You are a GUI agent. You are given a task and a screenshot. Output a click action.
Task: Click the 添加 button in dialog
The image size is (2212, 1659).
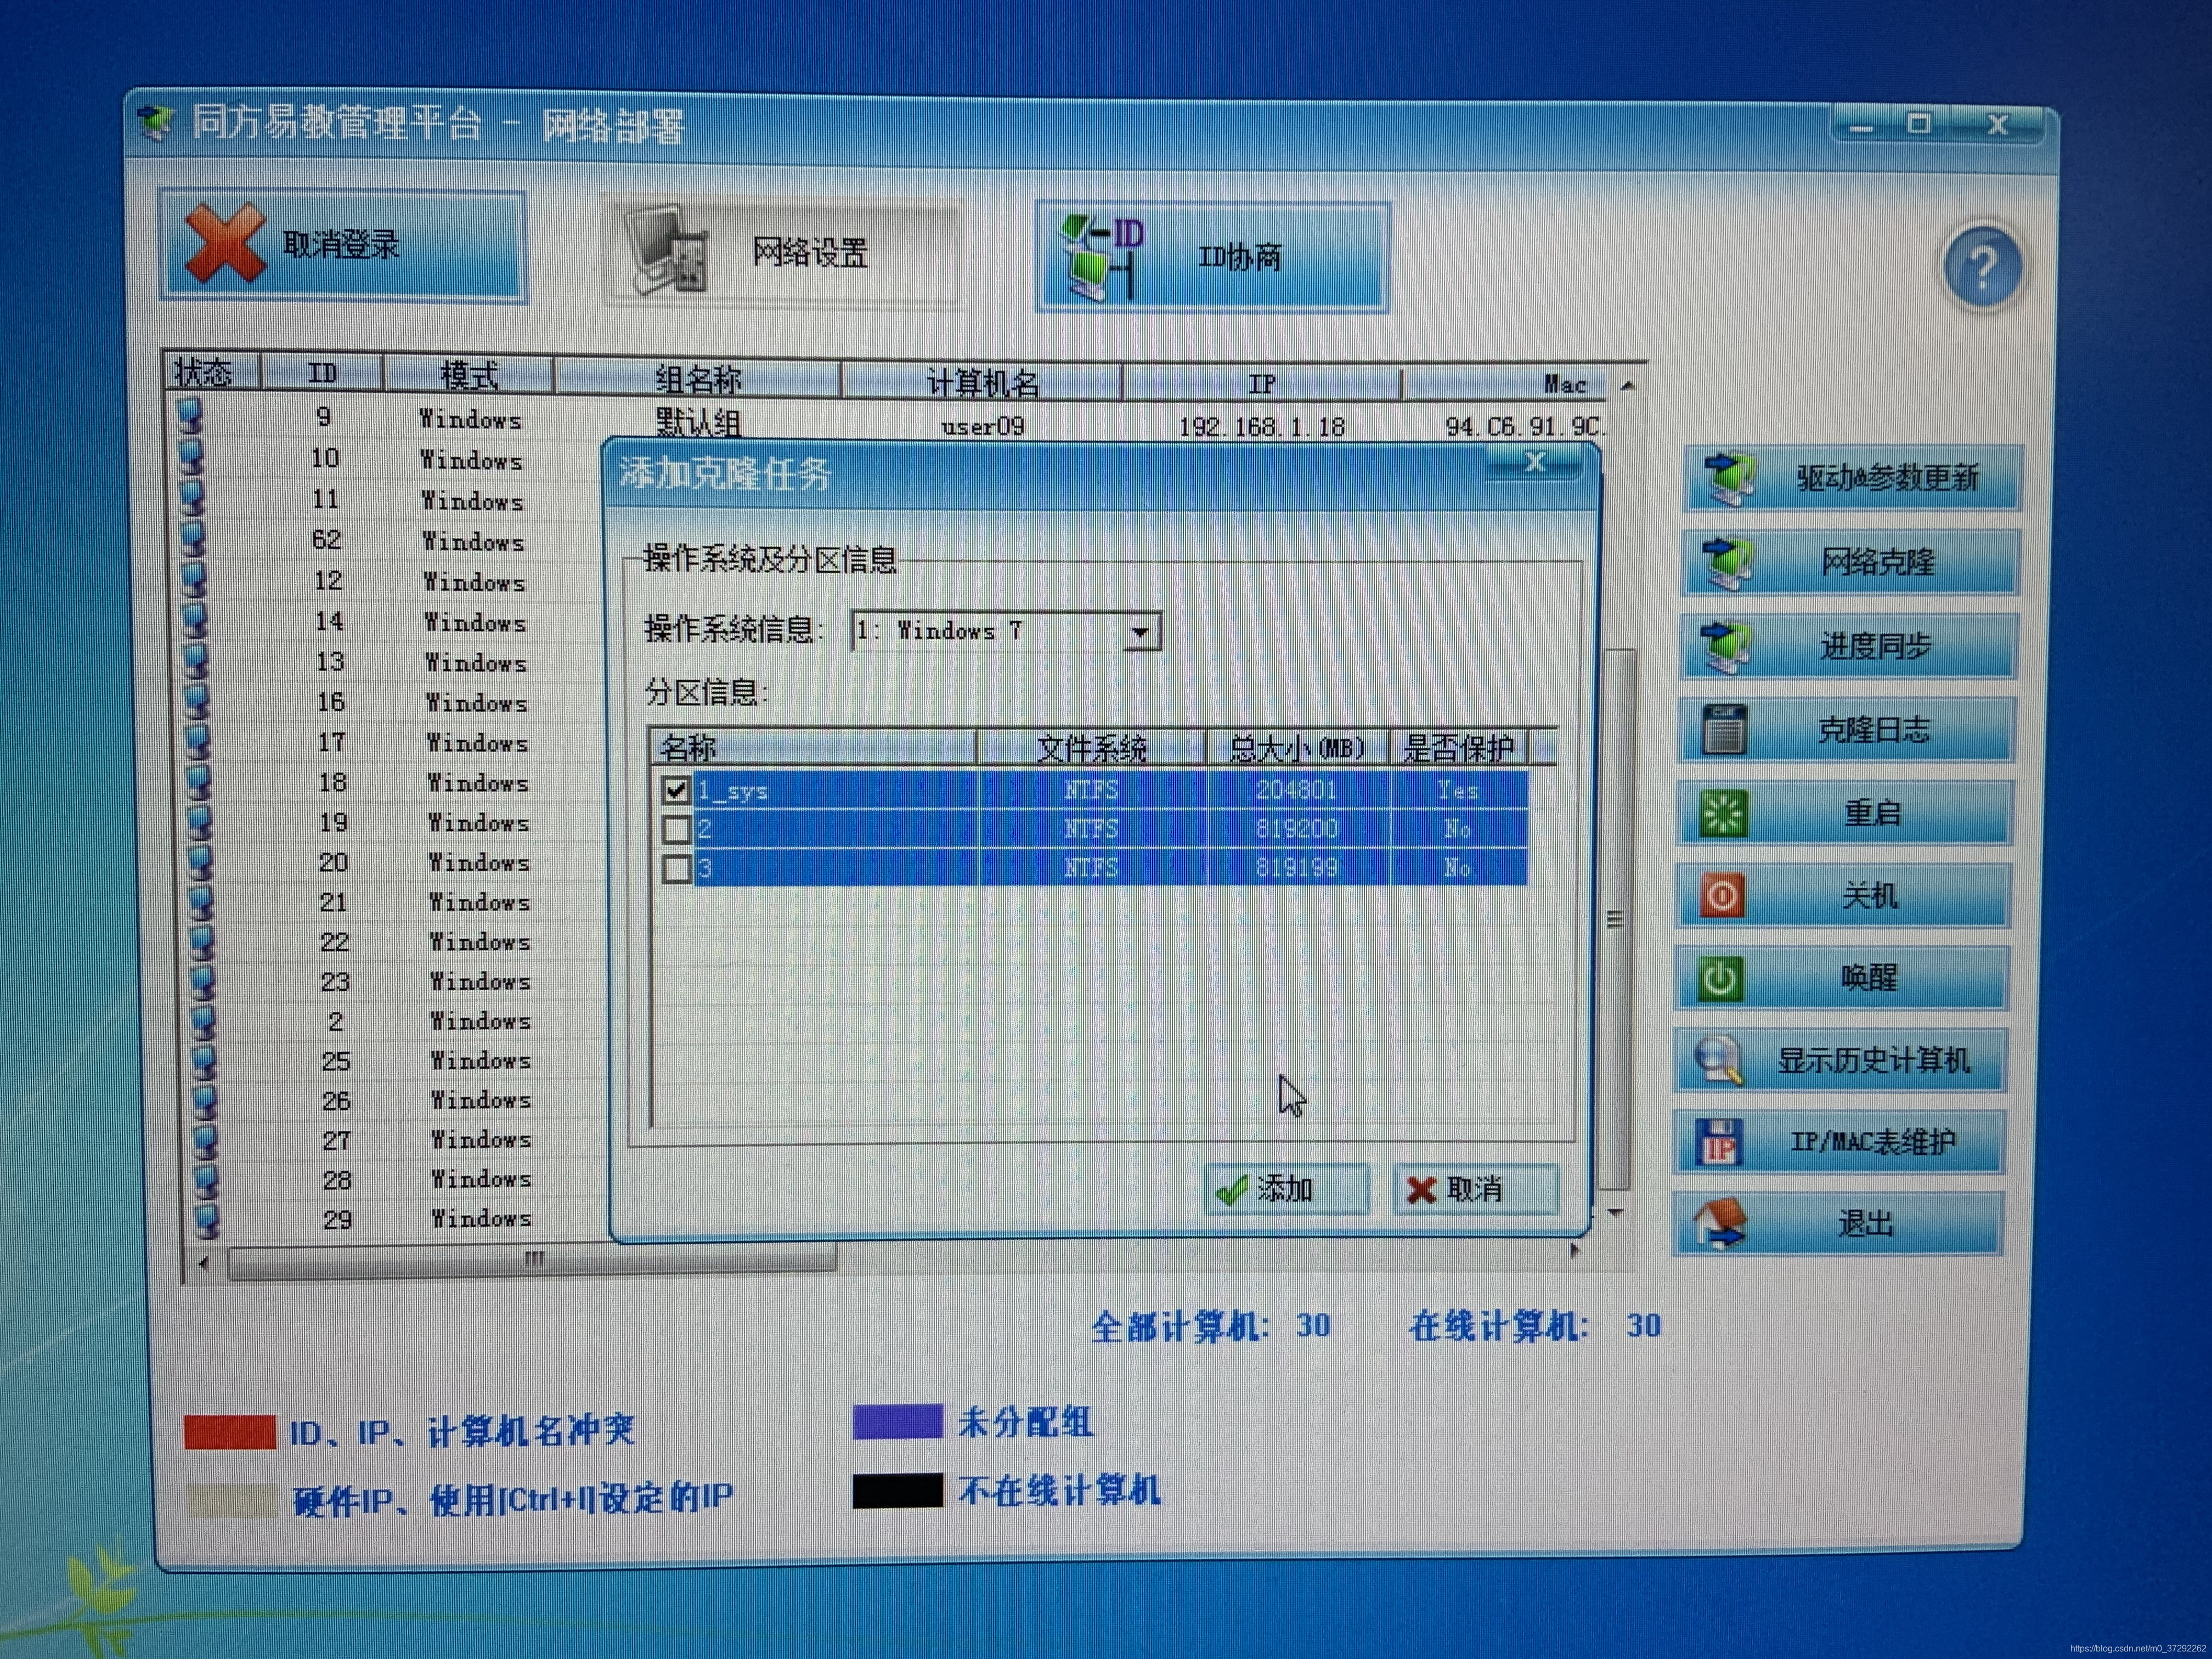tap(1285, 1189)
